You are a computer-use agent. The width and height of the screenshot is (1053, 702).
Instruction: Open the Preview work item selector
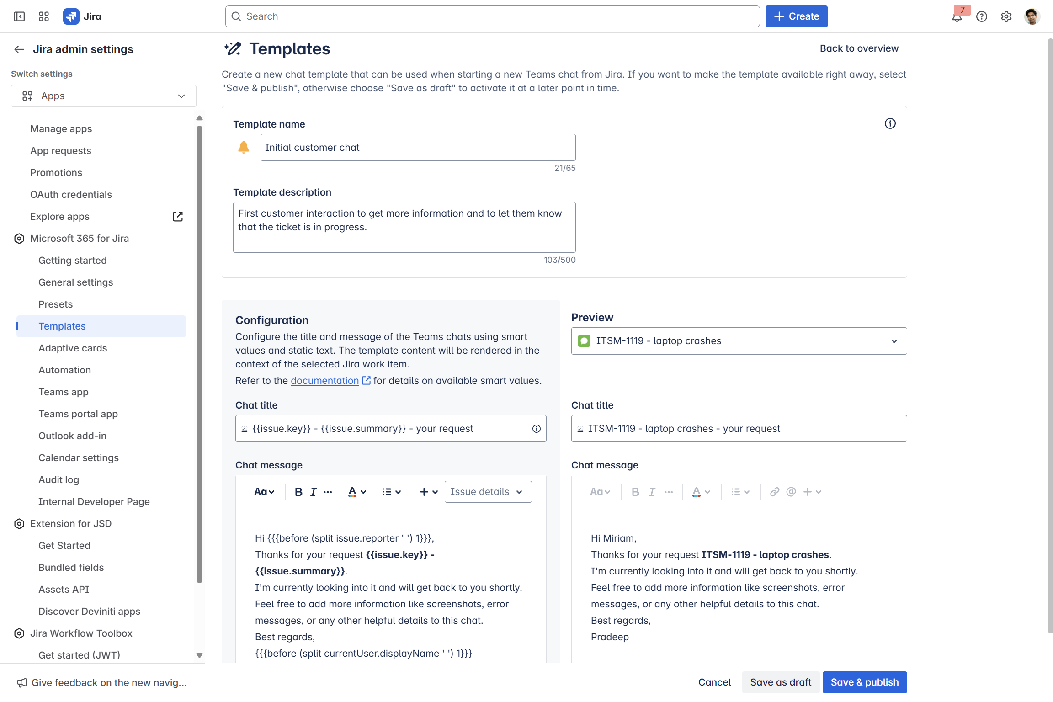(x=739, y=341)
